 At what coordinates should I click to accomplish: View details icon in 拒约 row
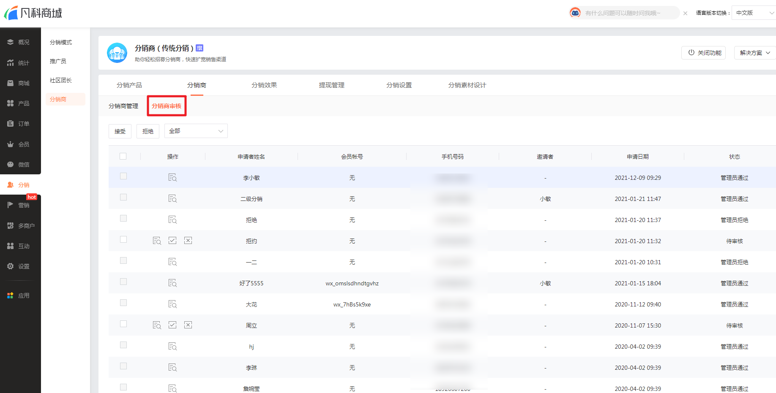[x=157, y=241]
